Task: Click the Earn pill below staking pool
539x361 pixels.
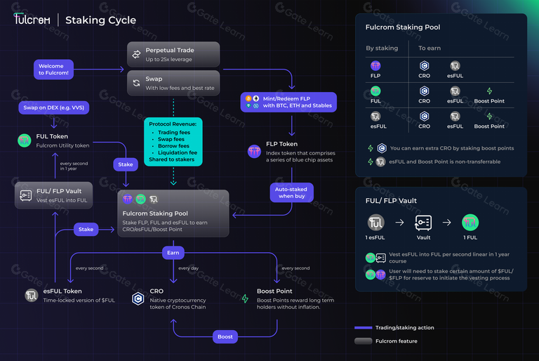Action: click(x=173, y=253)
